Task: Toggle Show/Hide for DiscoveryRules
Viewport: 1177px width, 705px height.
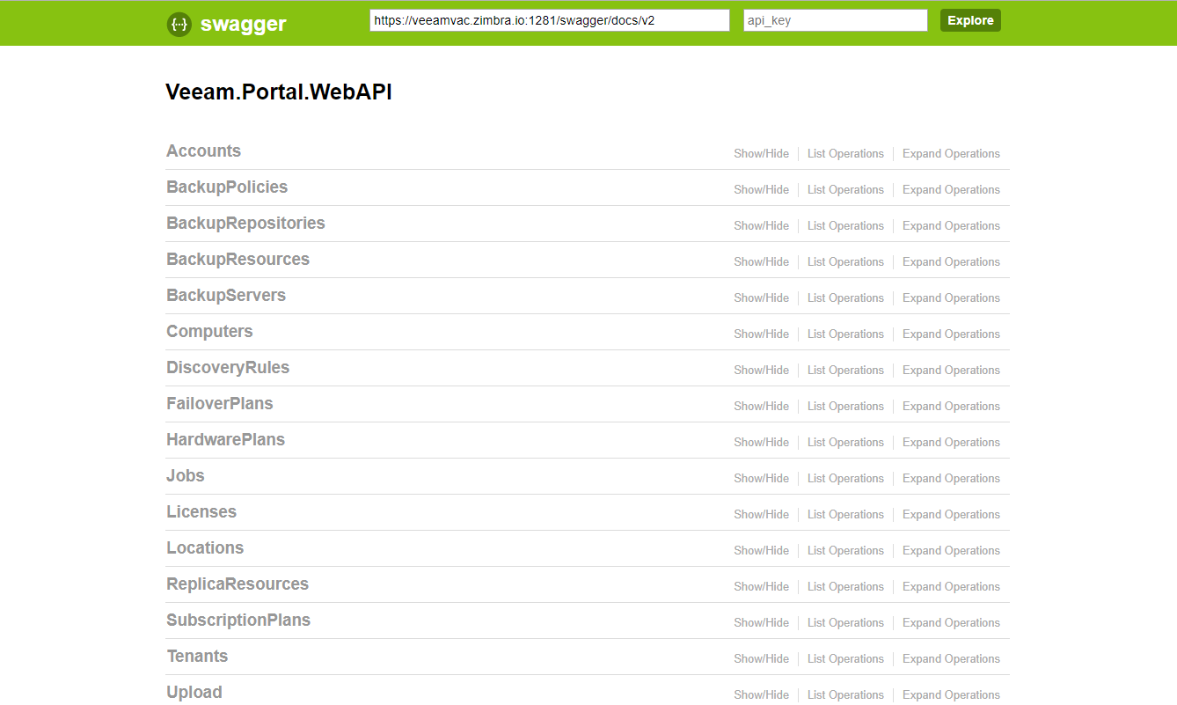Action: pyautogui.click(x=762, y=371)
